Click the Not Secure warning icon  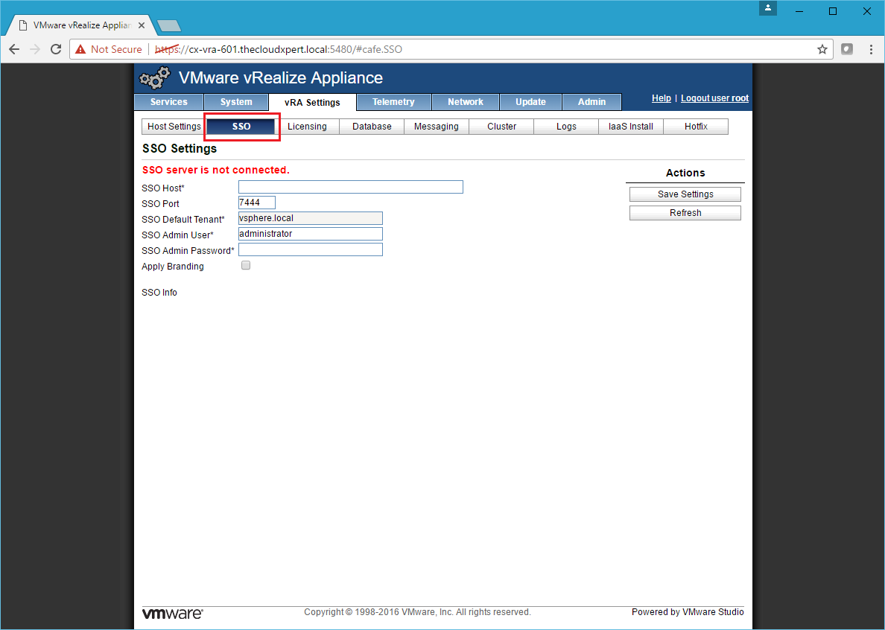click(x=81, y=49)
